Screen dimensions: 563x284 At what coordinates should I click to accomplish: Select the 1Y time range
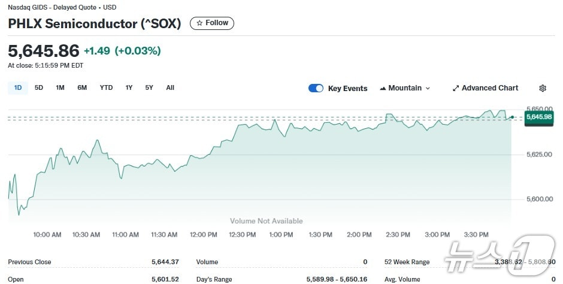pyautogui.click(x=129, y=87)
